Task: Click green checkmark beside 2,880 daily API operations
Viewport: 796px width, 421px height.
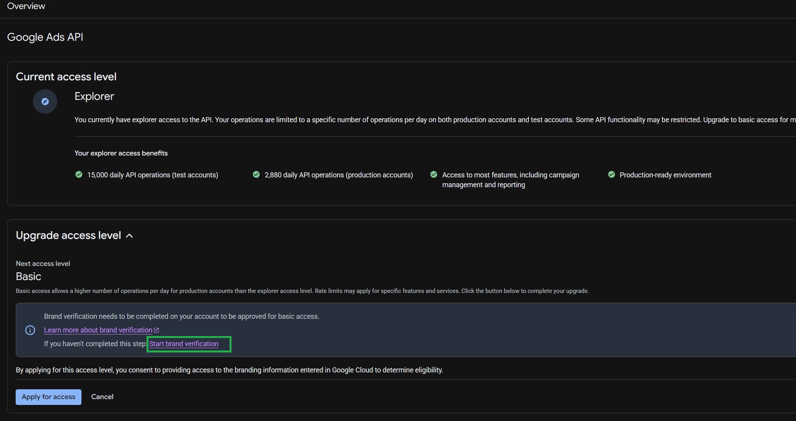Action: [x=256, y=175]
